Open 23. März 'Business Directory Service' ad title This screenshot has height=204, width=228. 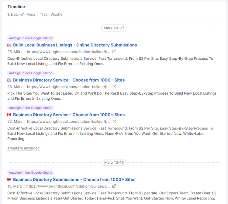(x=69, y=80)
